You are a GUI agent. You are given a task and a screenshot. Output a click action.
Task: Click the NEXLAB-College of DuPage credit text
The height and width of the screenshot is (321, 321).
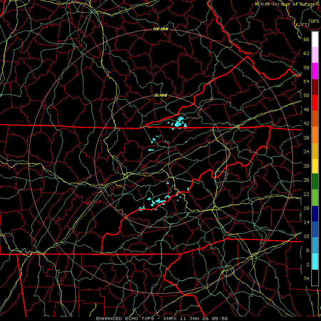coord(287,4)
